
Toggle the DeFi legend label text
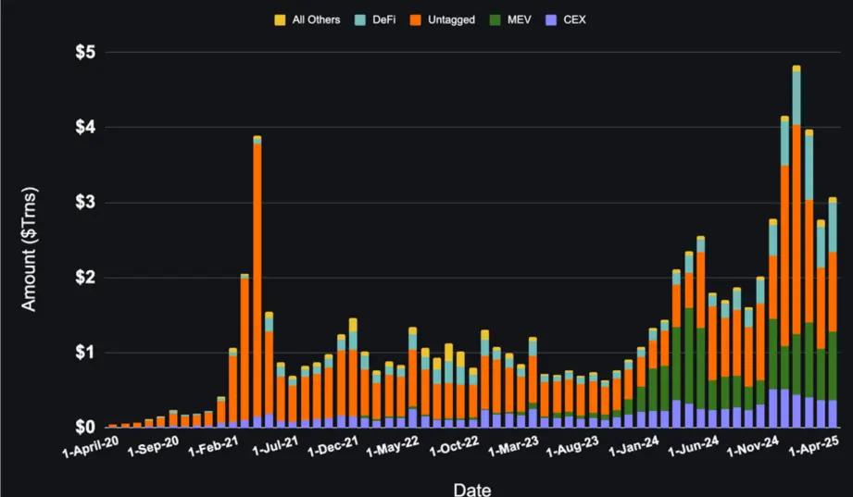375,19
